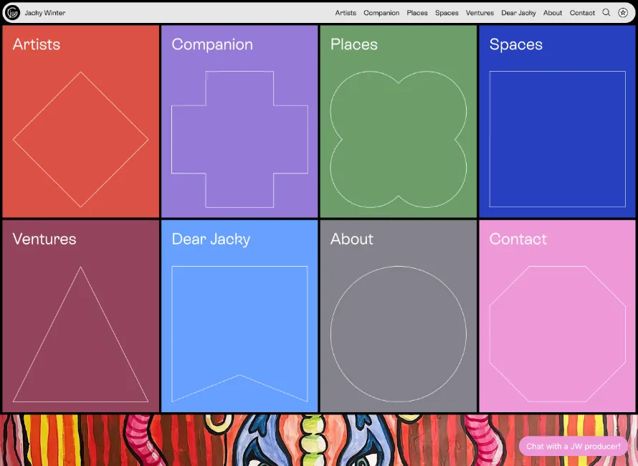This screenshot has height=466, width=638.
Task: Click the Jacky Winter site name text
Action: tap(44, 13)
